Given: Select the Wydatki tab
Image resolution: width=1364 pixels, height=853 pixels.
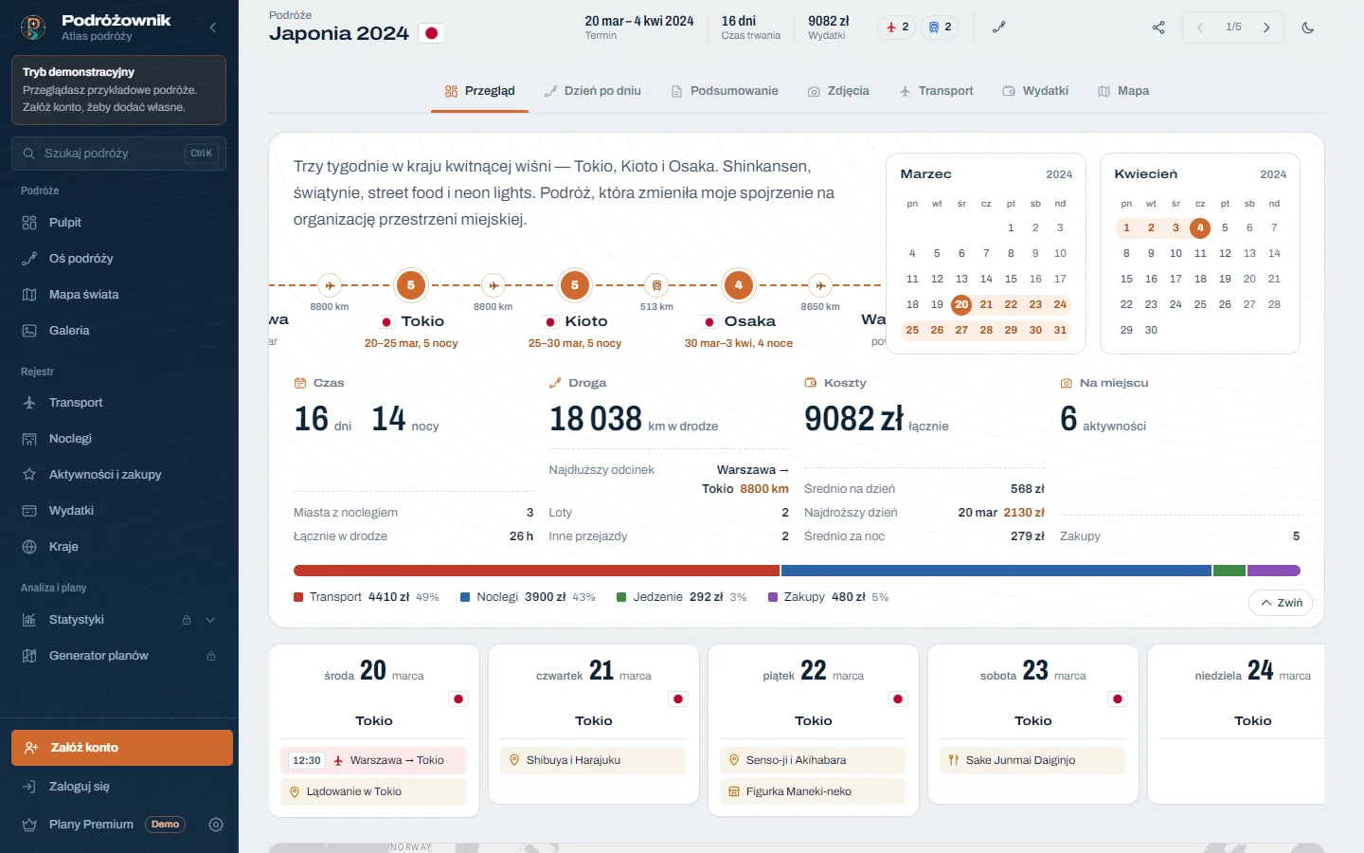Looking at the screenshot, I should click(1035, 91).
